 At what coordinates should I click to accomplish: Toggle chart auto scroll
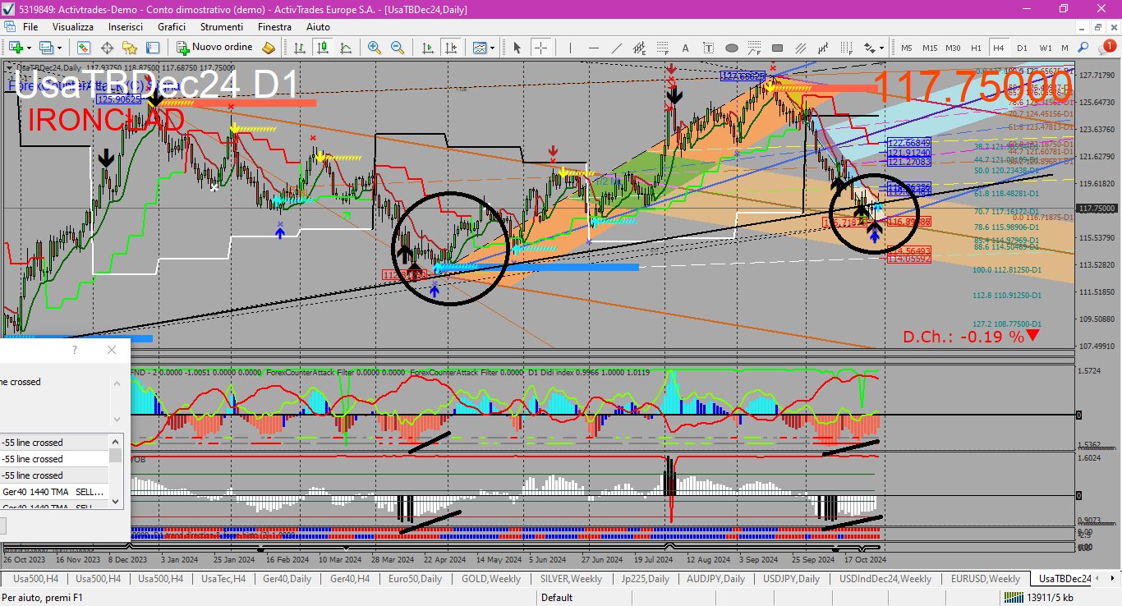pos(427,48)
